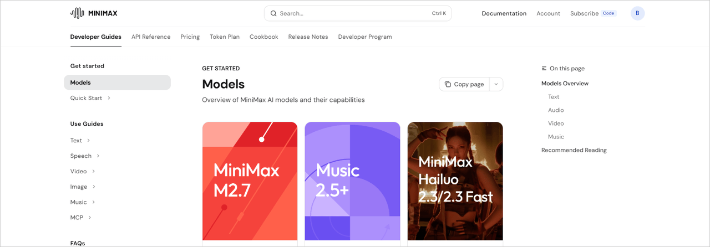Expand the Video guide chevron

click(x=93, y=172)
